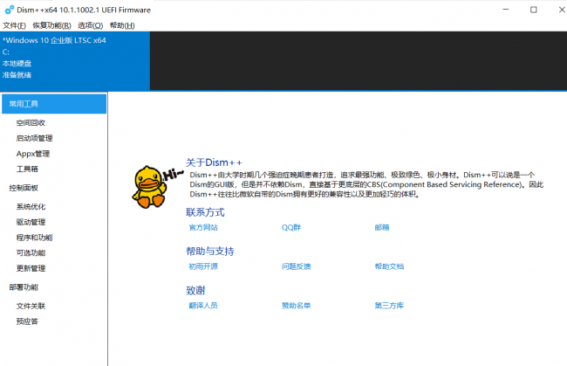567x366 pixels.
Task: Open the 恢复功能(R) menu
Action: (51, 25)
